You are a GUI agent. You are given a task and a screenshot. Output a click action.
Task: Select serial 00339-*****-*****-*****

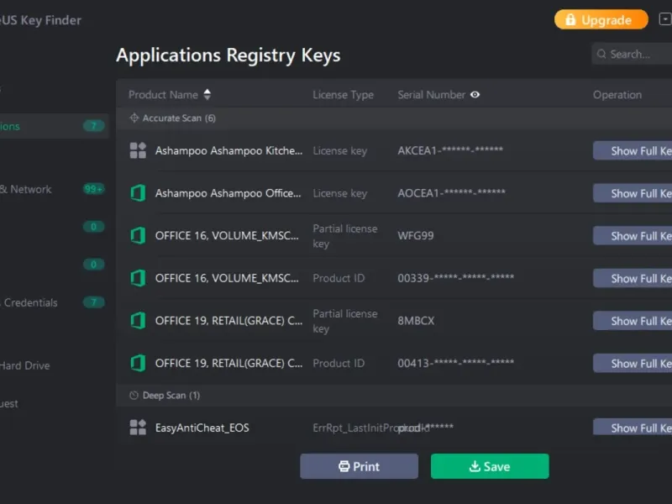(x=455, y=278)
